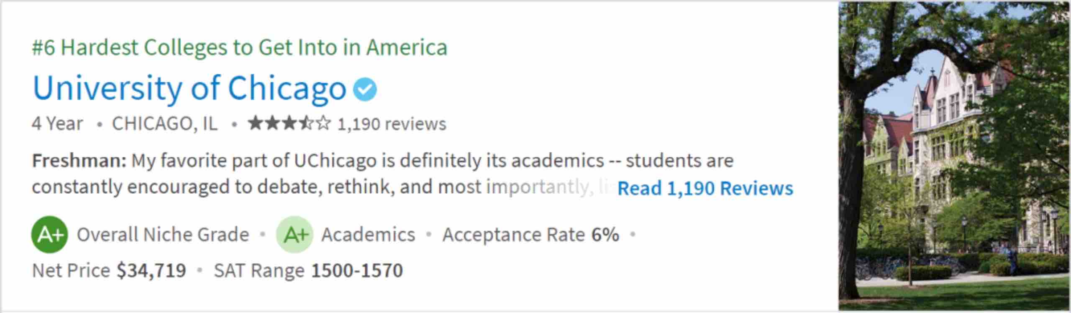Image resolution: width=1071 pixels, height=313 pixels.
Task: Click the 1,190 reviews count text
Action: [392, 124]
